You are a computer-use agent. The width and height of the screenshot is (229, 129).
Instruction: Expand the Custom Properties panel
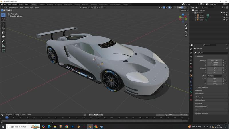[202, 113]
